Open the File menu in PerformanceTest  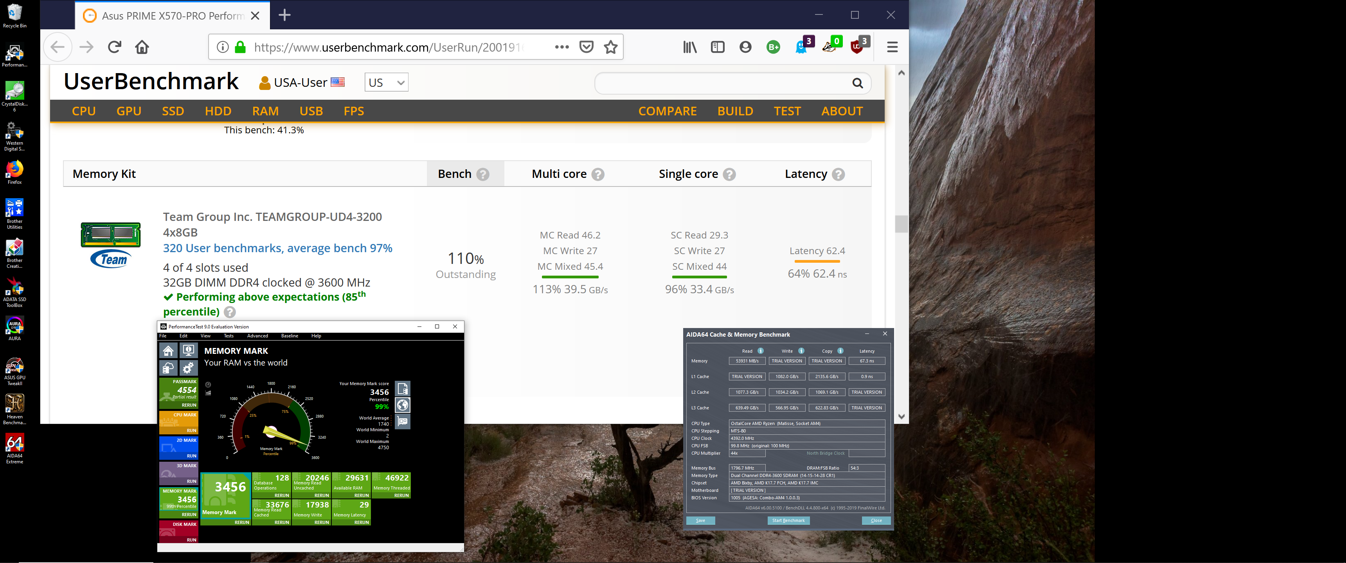coord(163,336)
